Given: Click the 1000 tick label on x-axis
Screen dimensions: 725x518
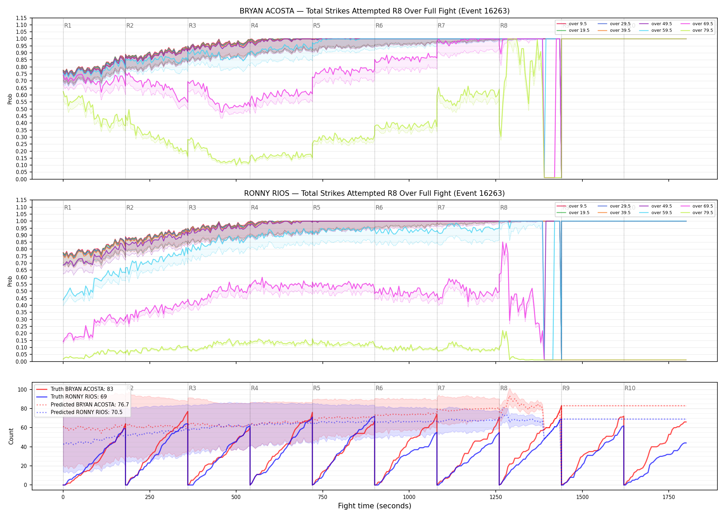Looking at the screenshot, I should (409, 497).
